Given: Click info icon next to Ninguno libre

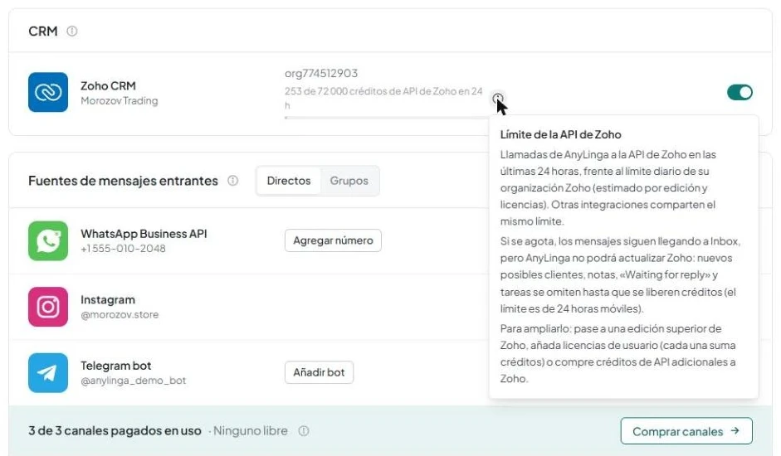Looking at the screenshot, I should coord(303,430).
